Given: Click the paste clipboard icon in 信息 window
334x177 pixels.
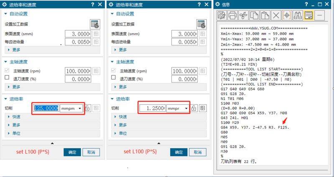Looking at the screenshot, I should pyautogui.click(x=265, y=15).
